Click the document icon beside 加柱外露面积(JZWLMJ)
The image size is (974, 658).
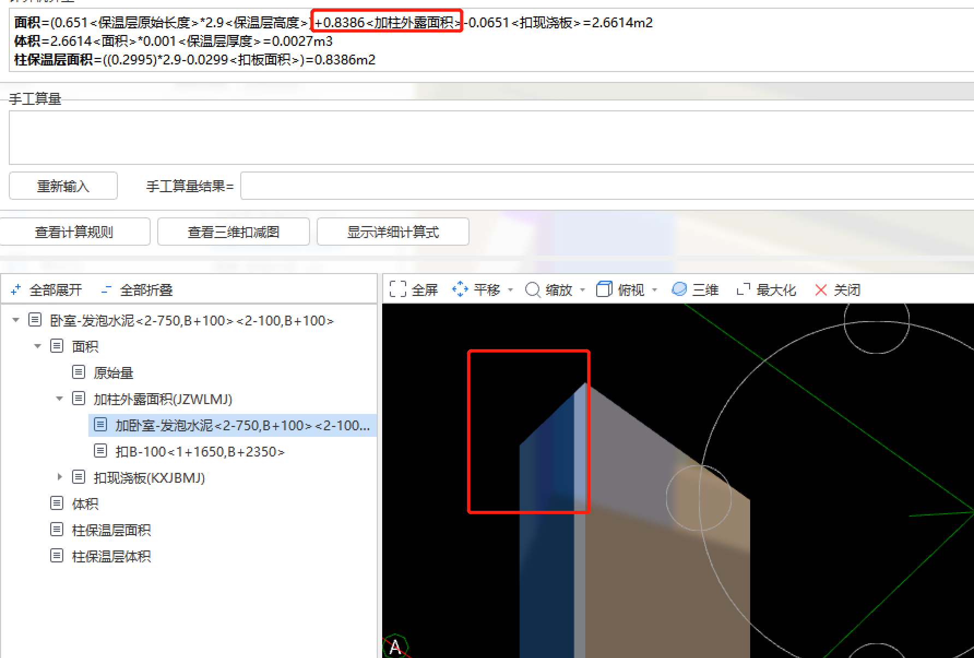(79, 399)
